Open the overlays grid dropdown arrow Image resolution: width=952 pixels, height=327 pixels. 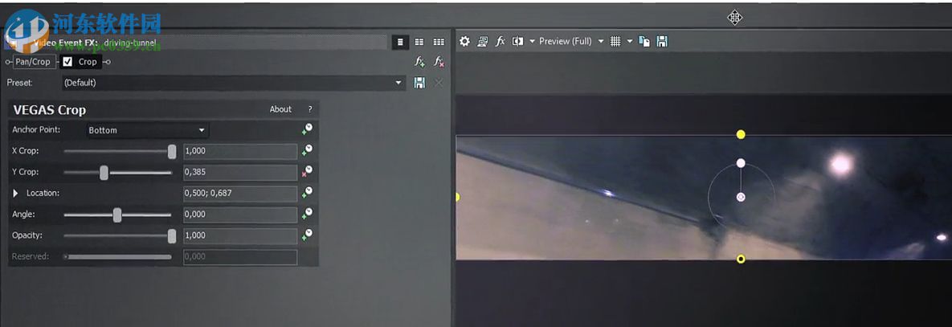click(630, 41)
